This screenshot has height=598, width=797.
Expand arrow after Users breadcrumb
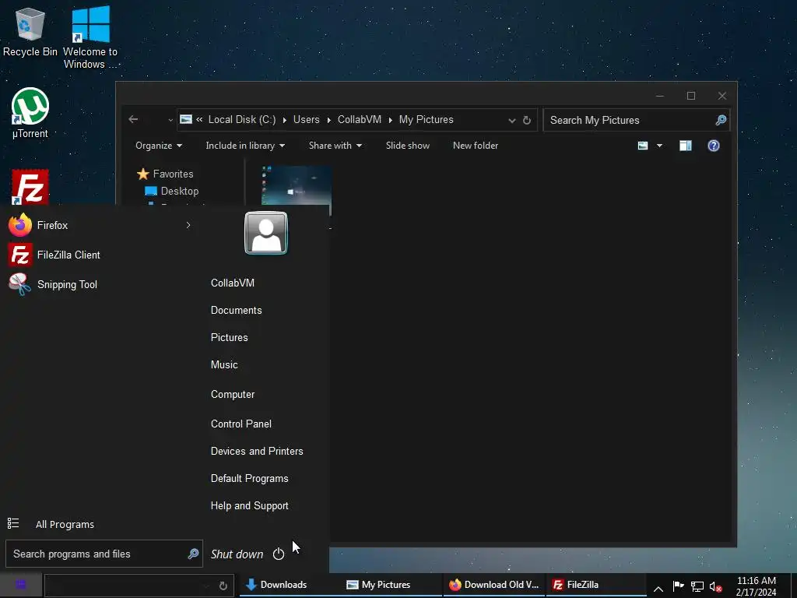tap(329, 120)
